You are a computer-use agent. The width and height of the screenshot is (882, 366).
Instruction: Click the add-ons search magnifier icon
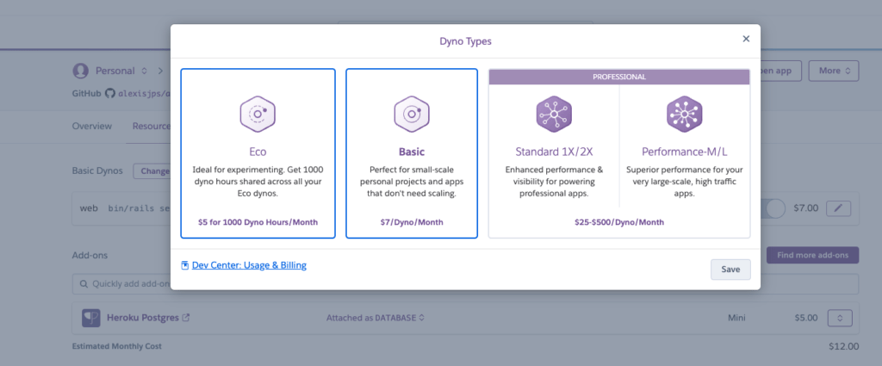84,284
